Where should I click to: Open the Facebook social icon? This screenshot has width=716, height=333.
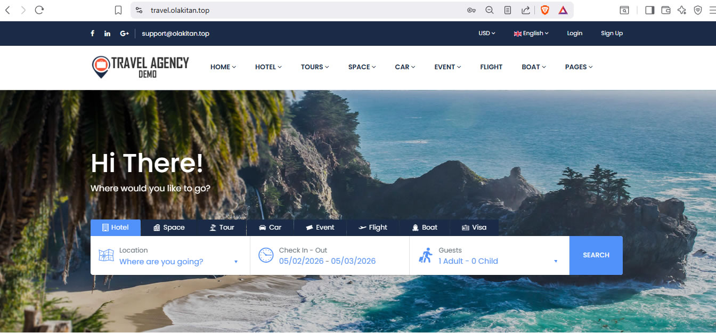point(92,33)
